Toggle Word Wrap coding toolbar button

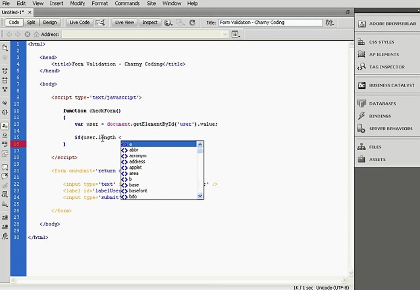[5, 144]
